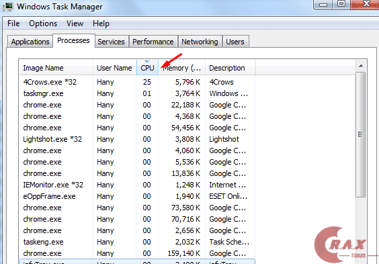Click the 1,248 K memory value

coord(187,185)
